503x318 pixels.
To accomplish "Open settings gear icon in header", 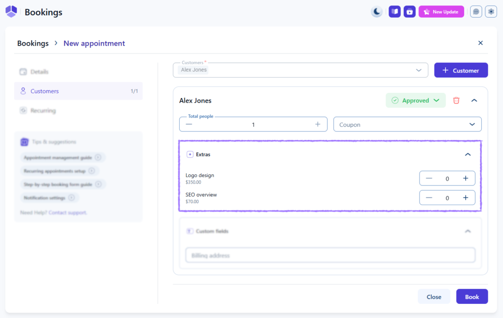I will [491, 12].
